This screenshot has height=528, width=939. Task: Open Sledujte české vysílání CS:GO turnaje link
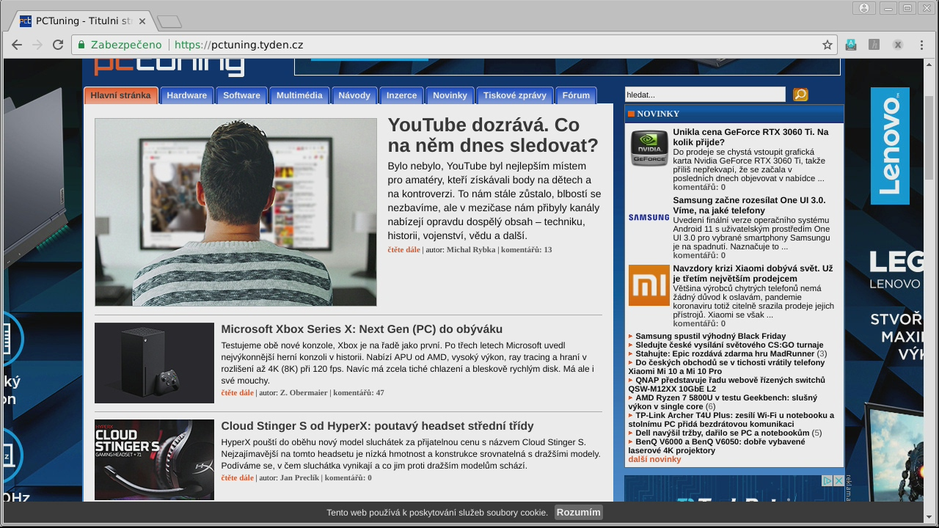[x=729, y=345]
